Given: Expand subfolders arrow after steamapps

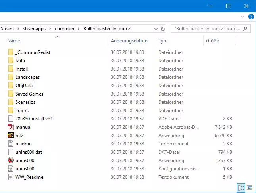Looking at the screenshot, I should (x=50, y=29).
